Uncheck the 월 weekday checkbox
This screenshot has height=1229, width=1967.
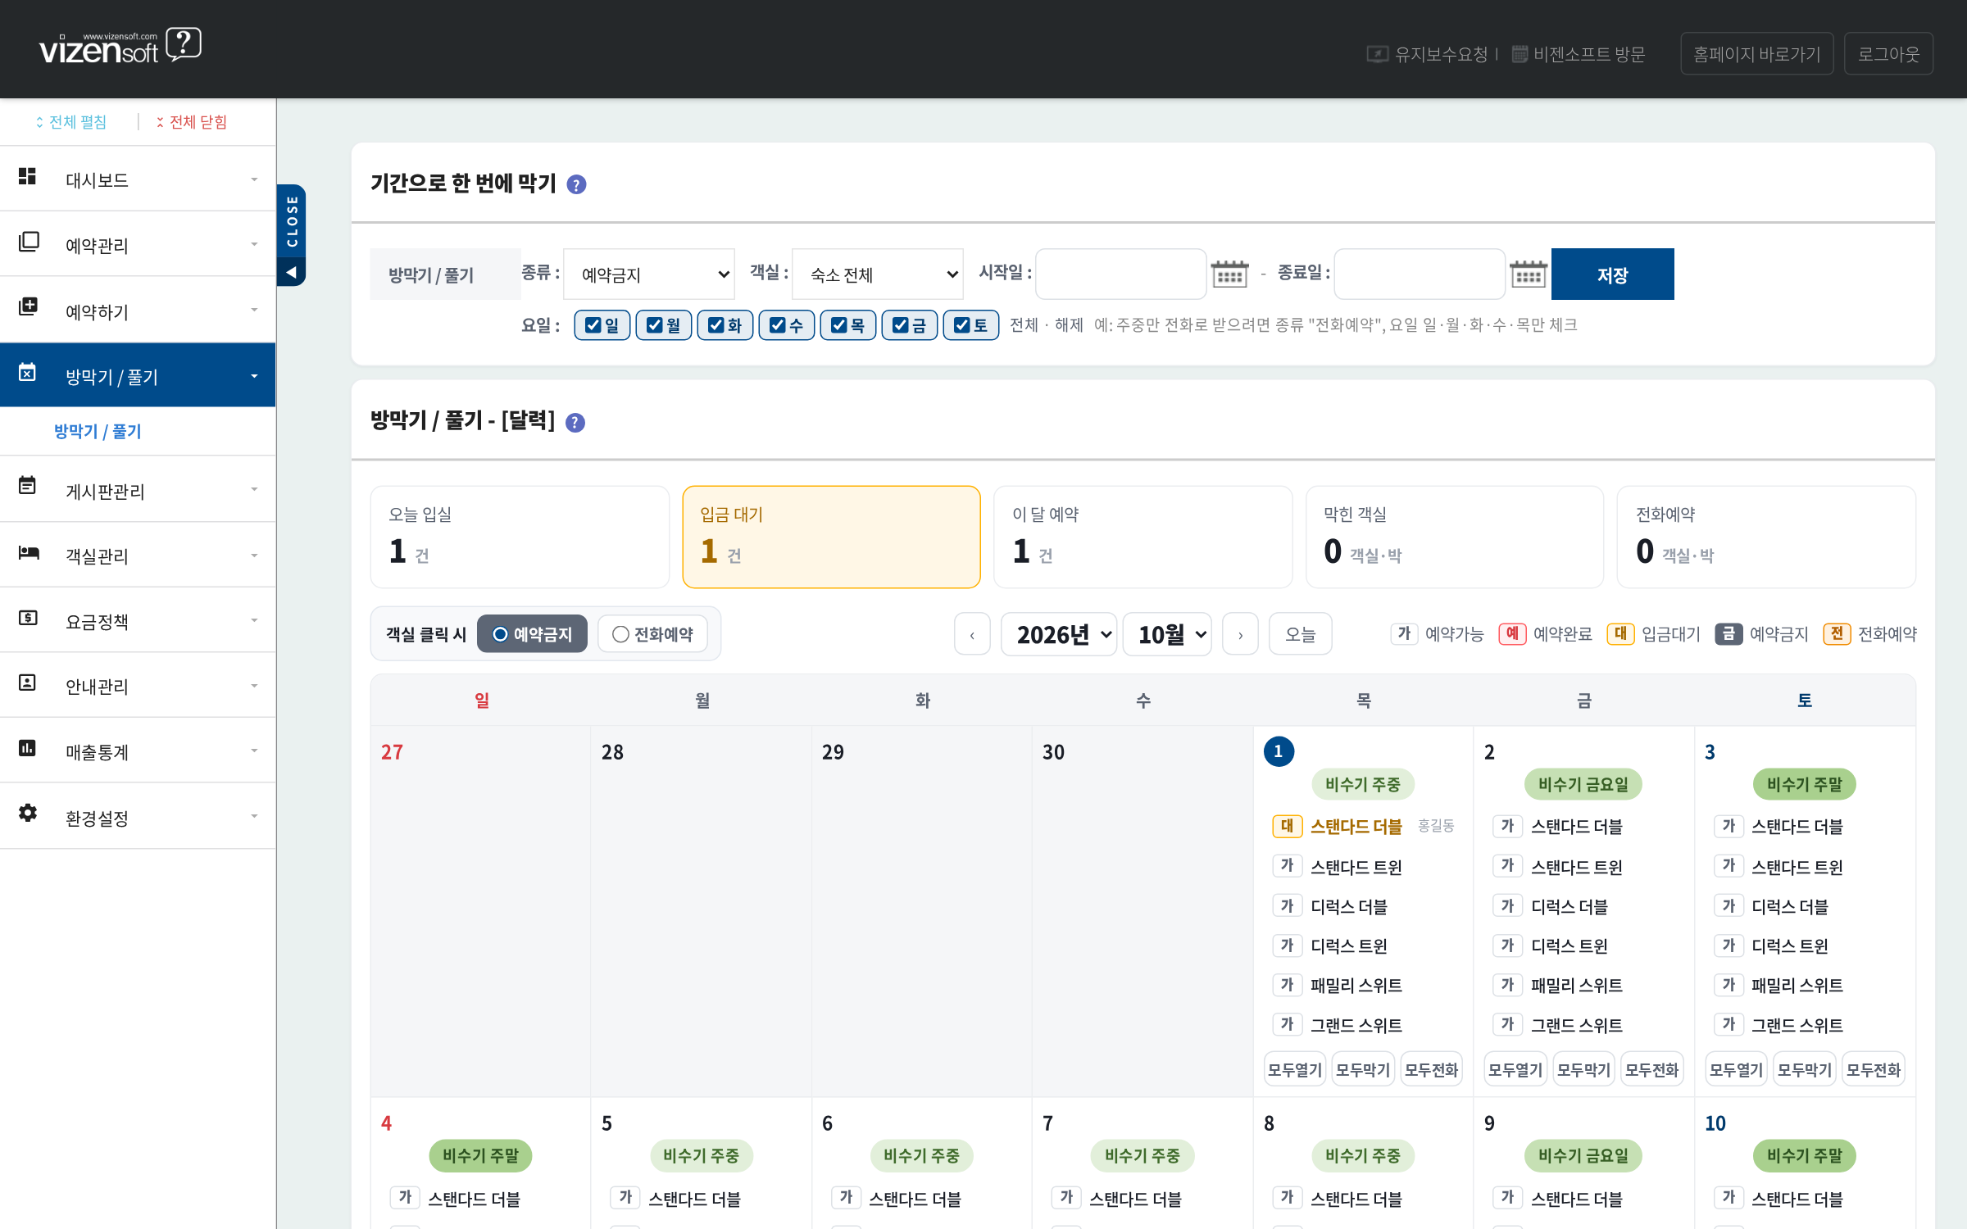(654, 325)
